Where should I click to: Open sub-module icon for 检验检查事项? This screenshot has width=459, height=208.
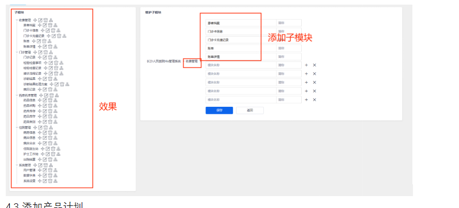pyautogui.click(x=61, y=63)
